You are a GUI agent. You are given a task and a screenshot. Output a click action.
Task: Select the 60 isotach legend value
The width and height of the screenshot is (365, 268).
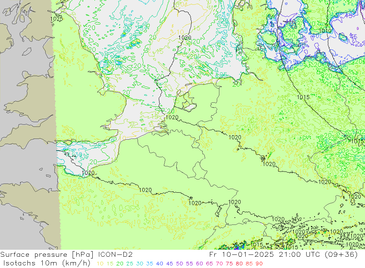200,264
